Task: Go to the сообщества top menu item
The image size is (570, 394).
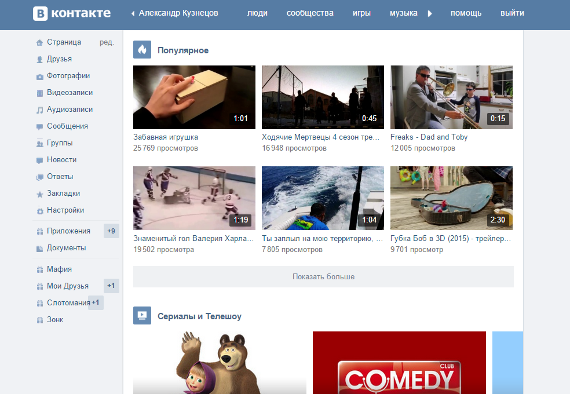Action: coord(310,13)
